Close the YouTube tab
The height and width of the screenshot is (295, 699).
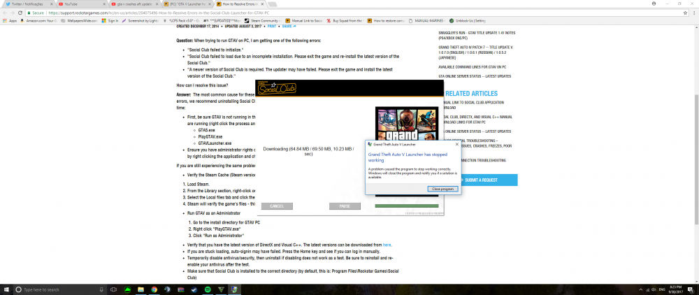[103, 3]
